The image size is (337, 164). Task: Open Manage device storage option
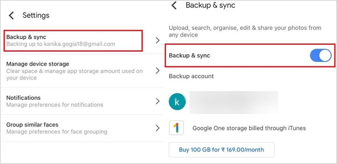81,71
